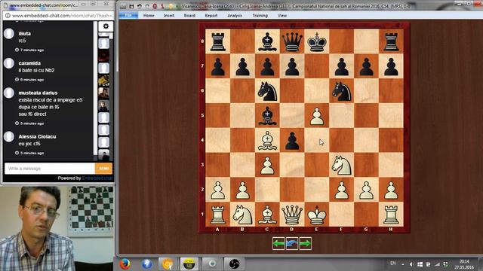The width and height of the screenshot is (483, 271).
Task: Click username 'caramida' in chat
Action: coord(29,63)
